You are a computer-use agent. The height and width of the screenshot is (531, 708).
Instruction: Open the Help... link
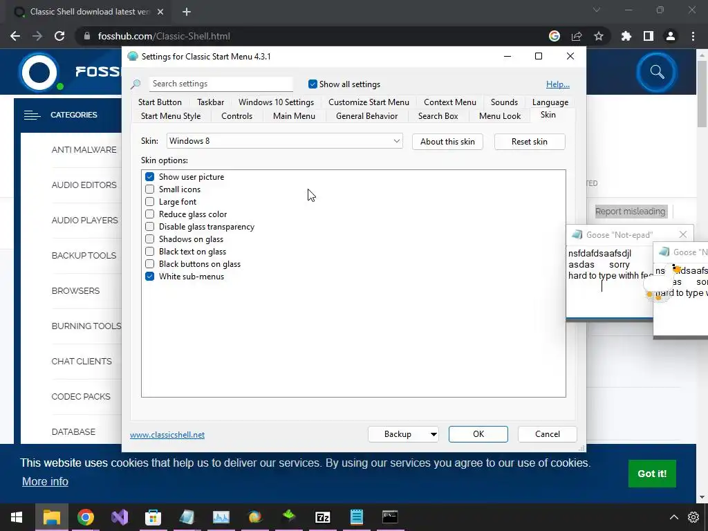[558, 84]
